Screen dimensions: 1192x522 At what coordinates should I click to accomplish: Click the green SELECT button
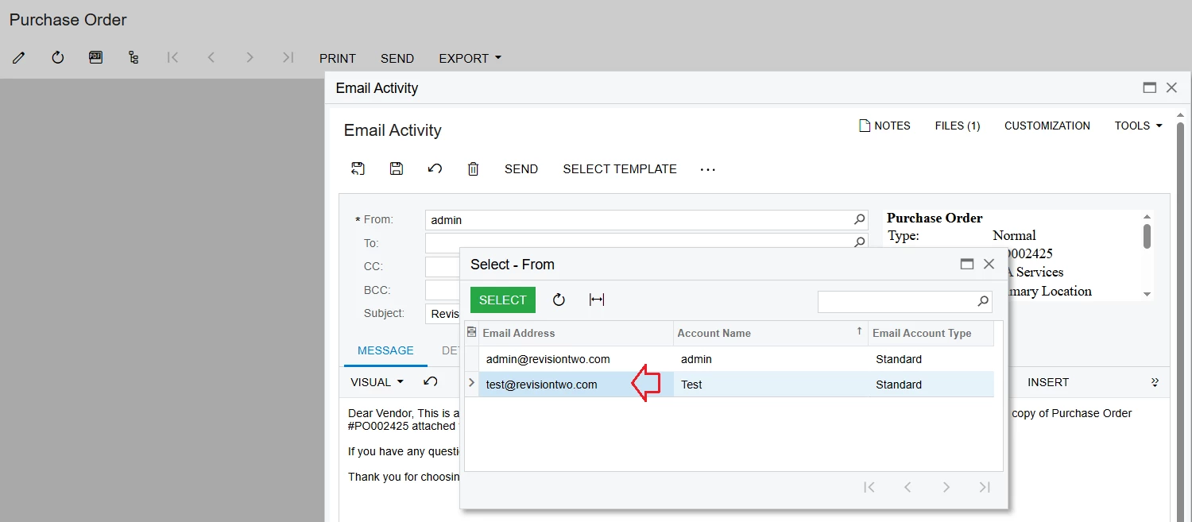[503, 300]
